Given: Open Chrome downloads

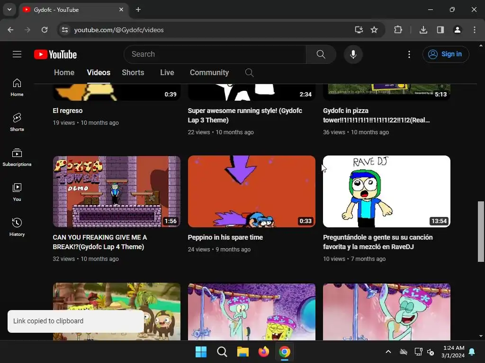Looking at the screenshot, I should point(423,30).
